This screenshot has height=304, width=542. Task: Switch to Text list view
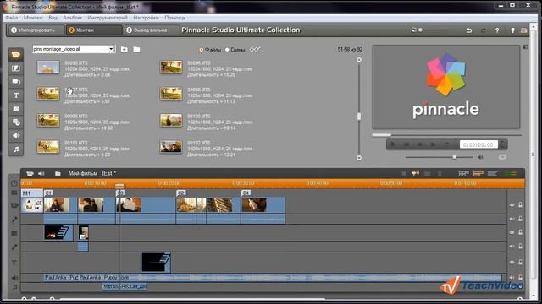pos(492,173)
